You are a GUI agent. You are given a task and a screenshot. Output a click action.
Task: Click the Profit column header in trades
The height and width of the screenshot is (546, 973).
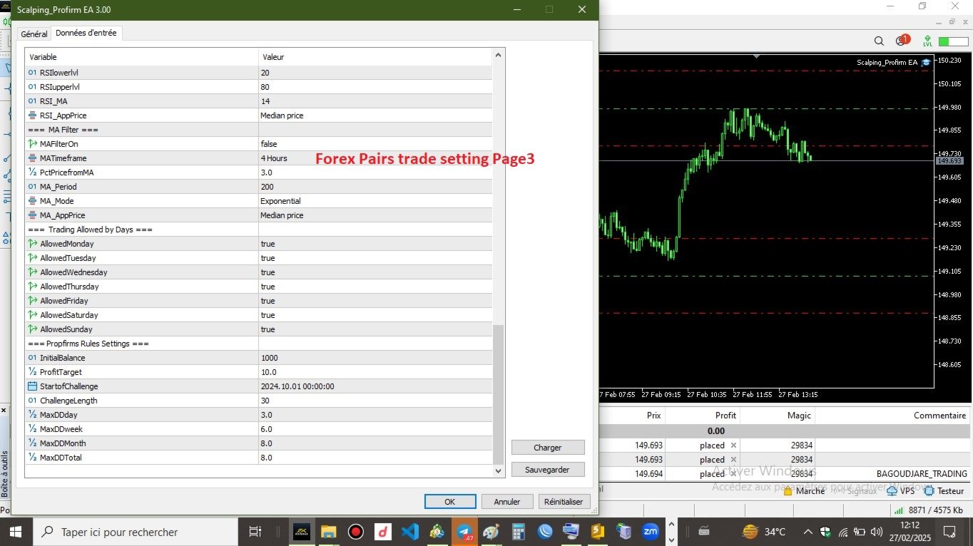click(x=725, y=415)
